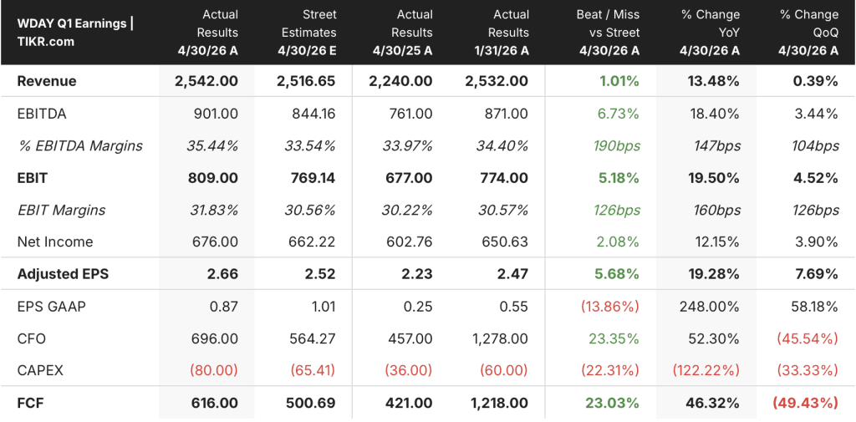Click the EBIT Margins row label

(x=61, y=211)
